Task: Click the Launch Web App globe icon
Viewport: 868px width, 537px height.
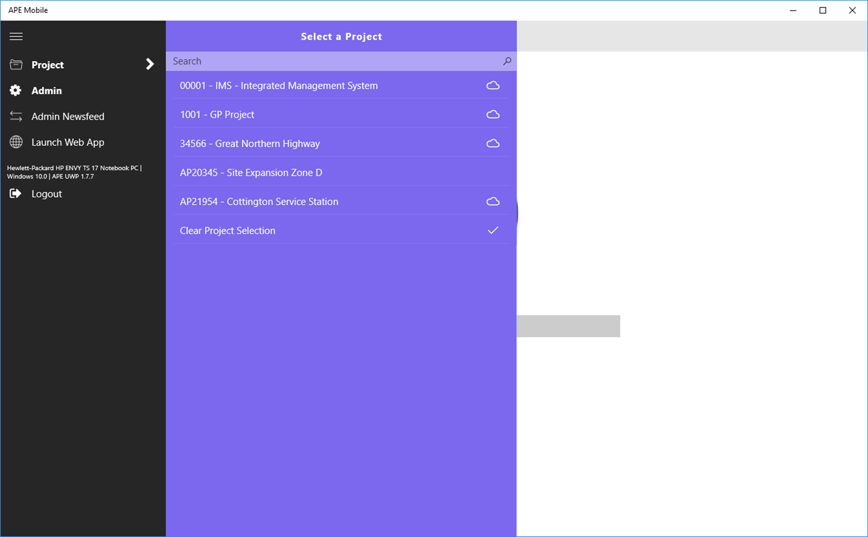Action: pyautogui.click(x=16, y=142)
